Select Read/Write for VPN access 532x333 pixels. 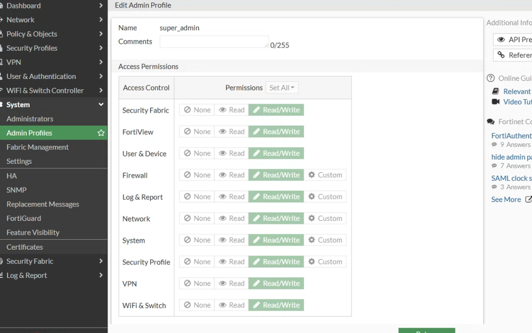(x=276, y=284)
